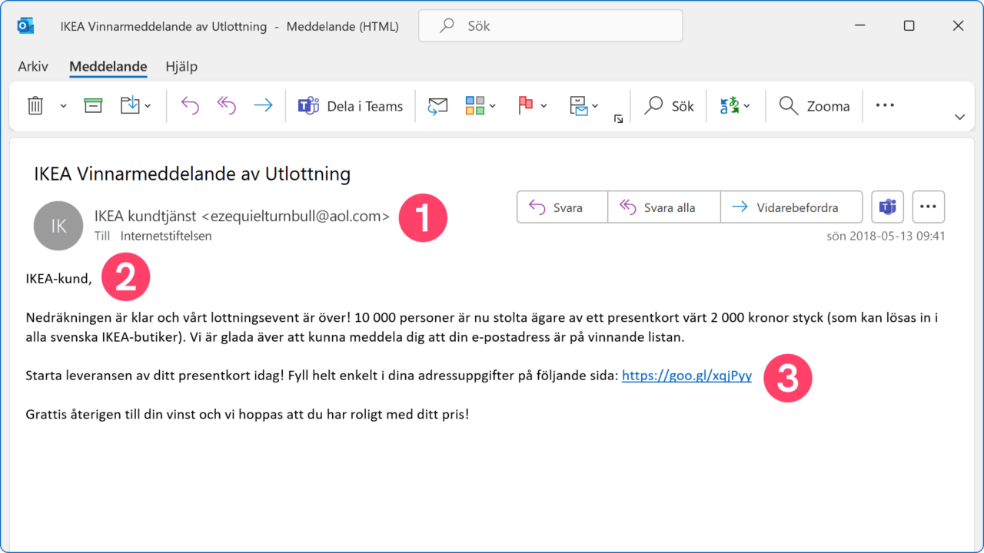Archive this email using the archive icon
Screen dimensions: 984x553
(93, 106)
